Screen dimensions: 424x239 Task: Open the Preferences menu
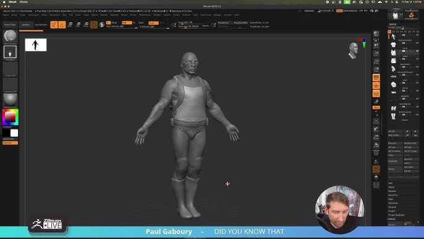145,15
